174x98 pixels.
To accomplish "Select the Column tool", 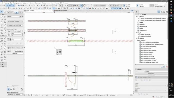I will click(x=5, y=17).
